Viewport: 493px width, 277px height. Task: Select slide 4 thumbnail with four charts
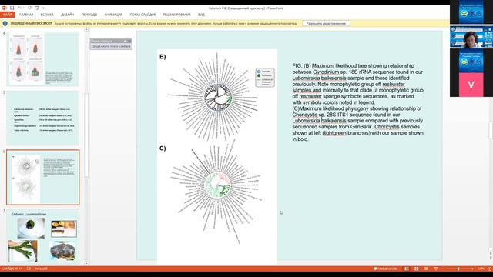pos(43,58)
